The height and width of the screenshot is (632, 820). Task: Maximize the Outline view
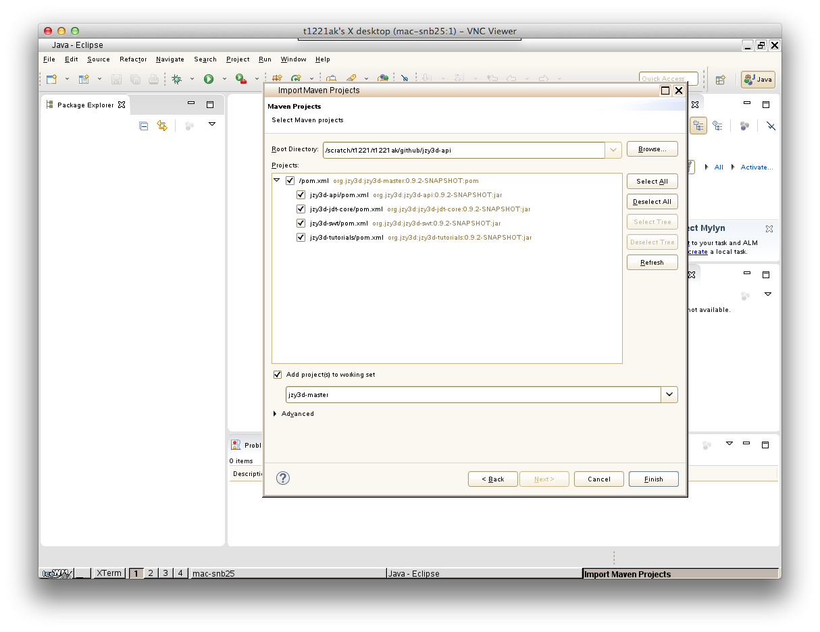point(766,275)
